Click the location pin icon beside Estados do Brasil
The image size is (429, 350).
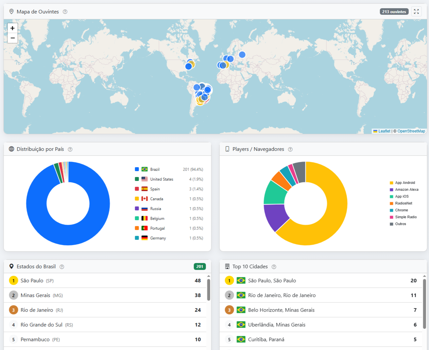point(11,266)
